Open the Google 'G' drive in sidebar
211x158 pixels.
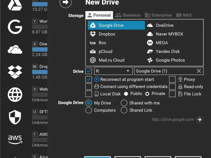coord(15,27)
